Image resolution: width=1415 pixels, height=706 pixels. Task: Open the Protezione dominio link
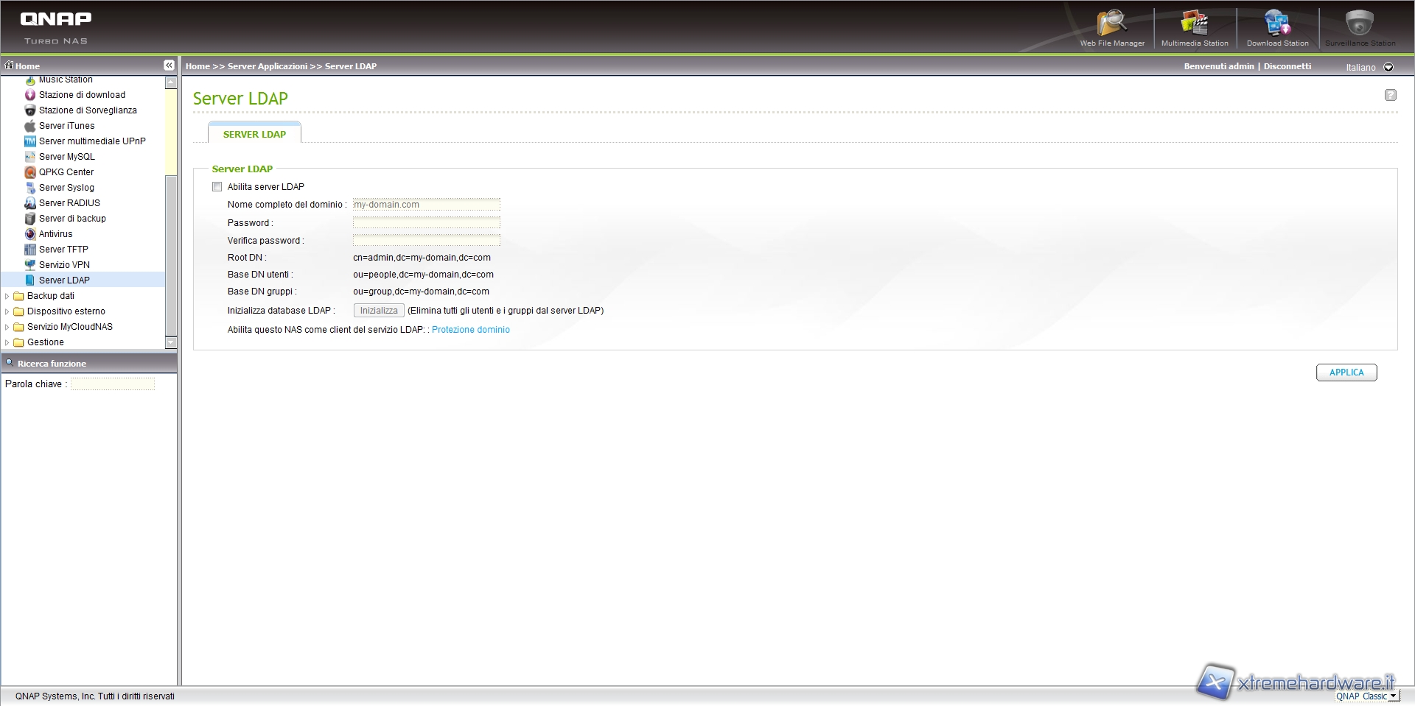[470, 330]
